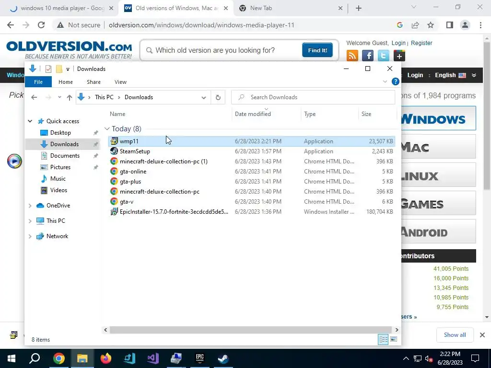This screenshot has width=491, height=368.
Task: Click the Chrome share page icon
Action: click(x=415, y=25)
